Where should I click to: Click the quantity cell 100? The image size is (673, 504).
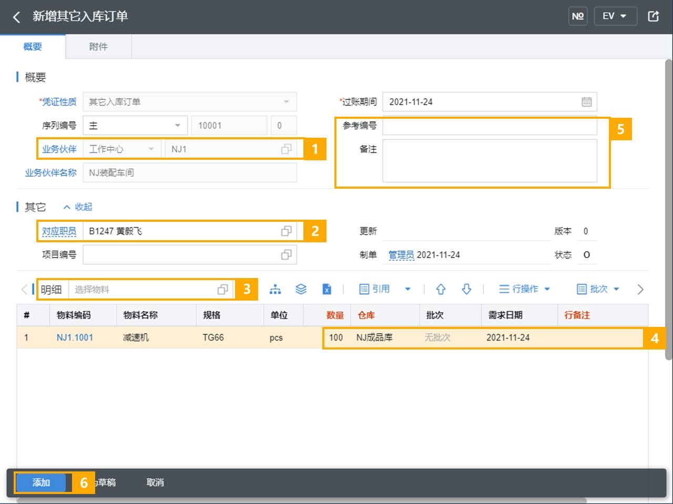pos(336,337)
